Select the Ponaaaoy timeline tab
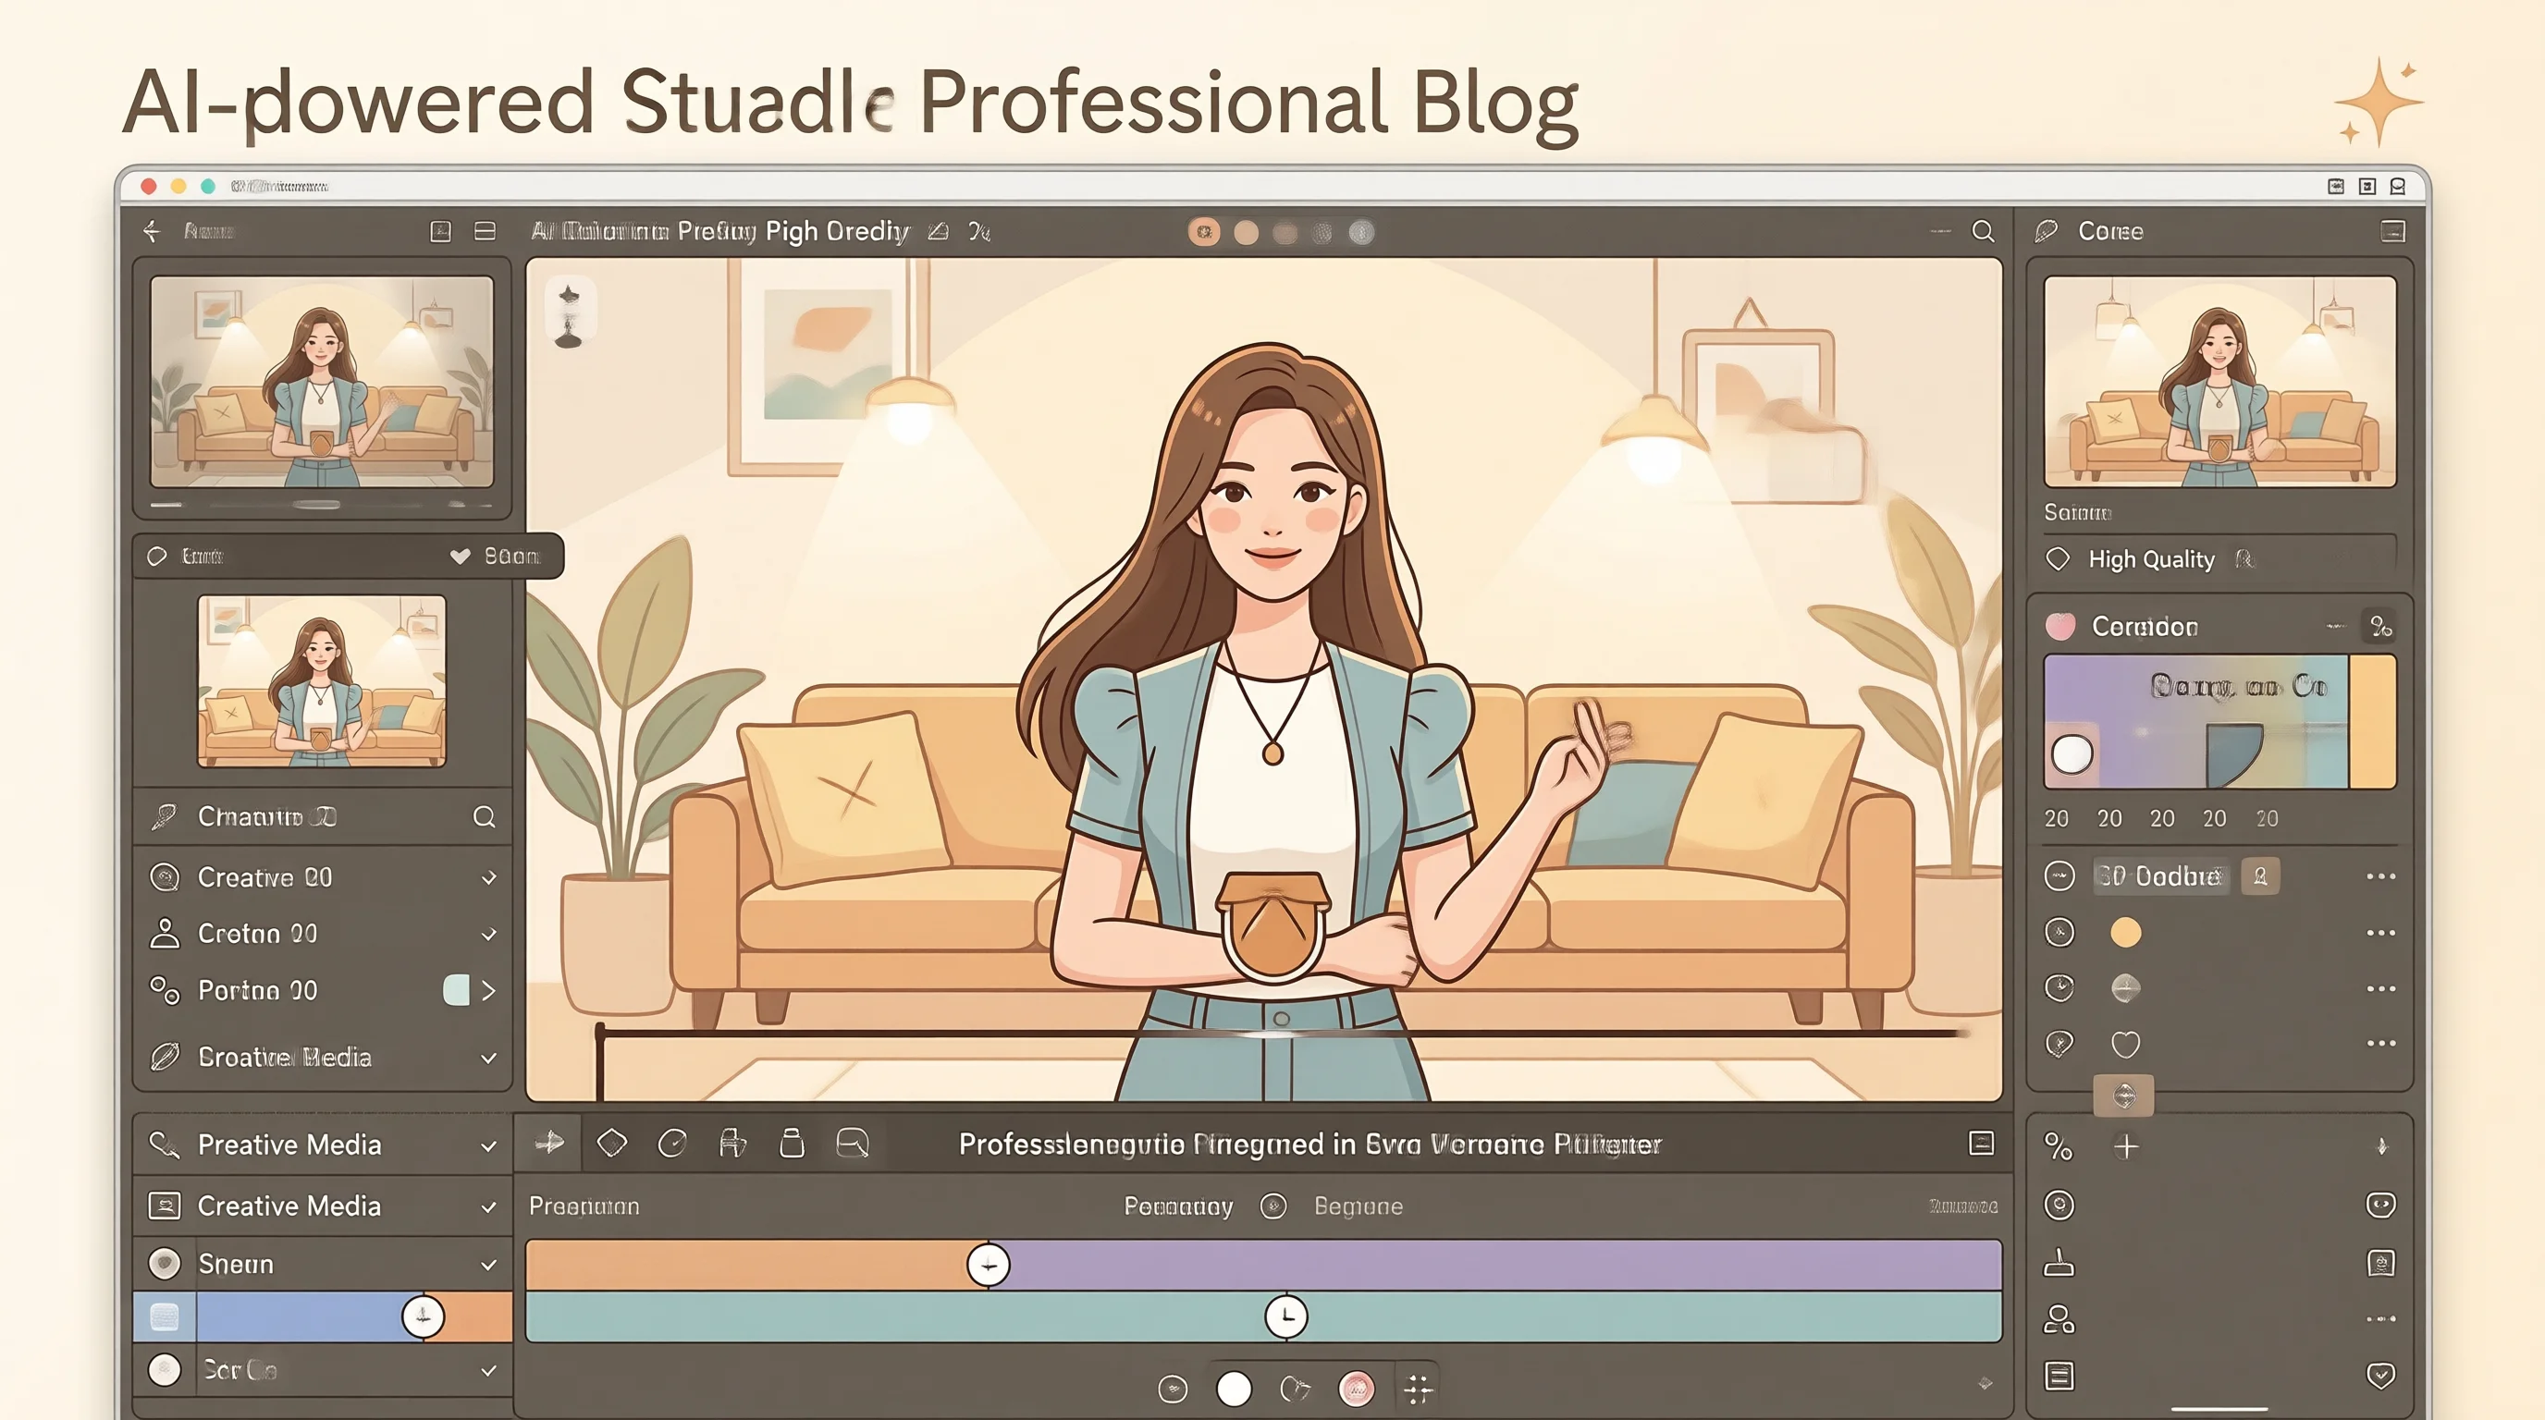This screenshot has height=1420, width=2545. click(x=1179, y=1206)
